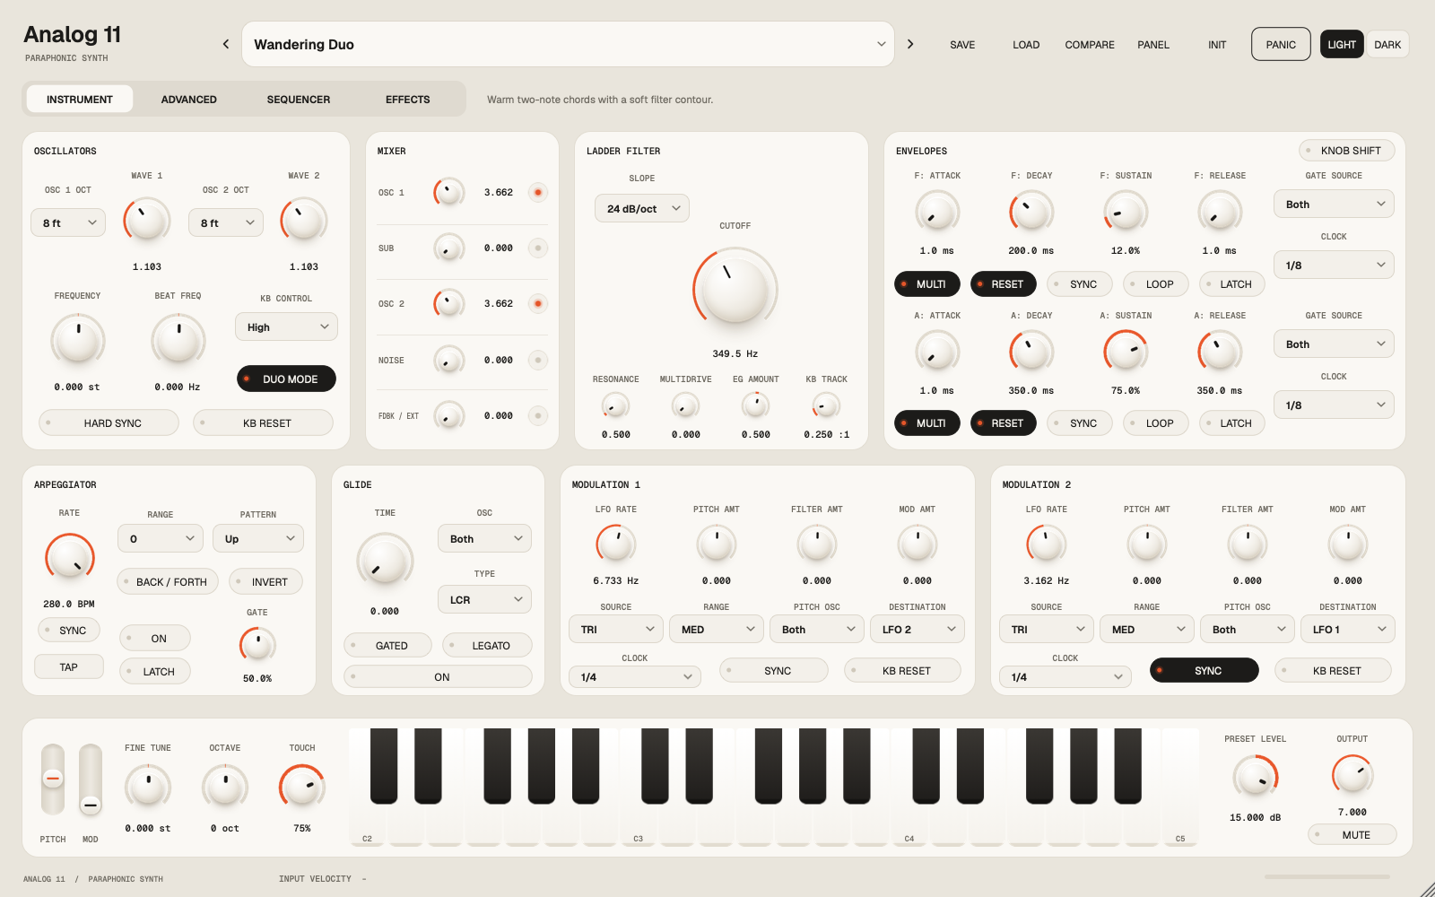
Task: Go to next preset arrow
Action: pyautogui.click(x=910, y=44)
